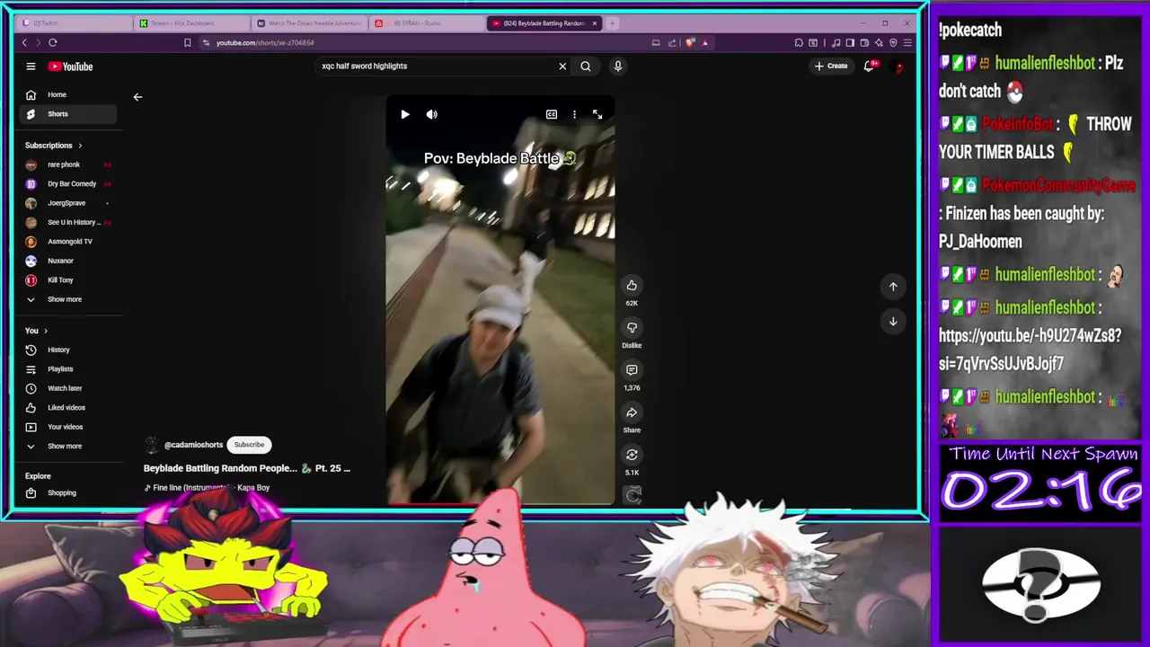The height and width of the screenshot is (647, 1150).
Task: Select Shorts in the YouTube sidebar
Action: [68, 114]
